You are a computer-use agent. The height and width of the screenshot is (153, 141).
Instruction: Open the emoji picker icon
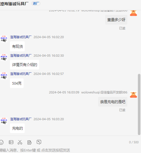pos(1,142)
